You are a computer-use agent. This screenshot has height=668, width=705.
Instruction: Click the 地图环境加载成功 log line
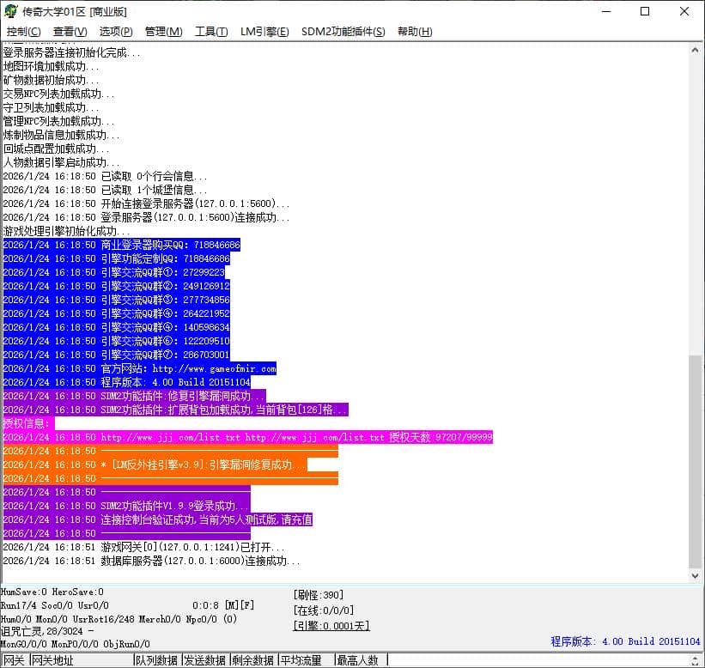click(x=51, y=66)
